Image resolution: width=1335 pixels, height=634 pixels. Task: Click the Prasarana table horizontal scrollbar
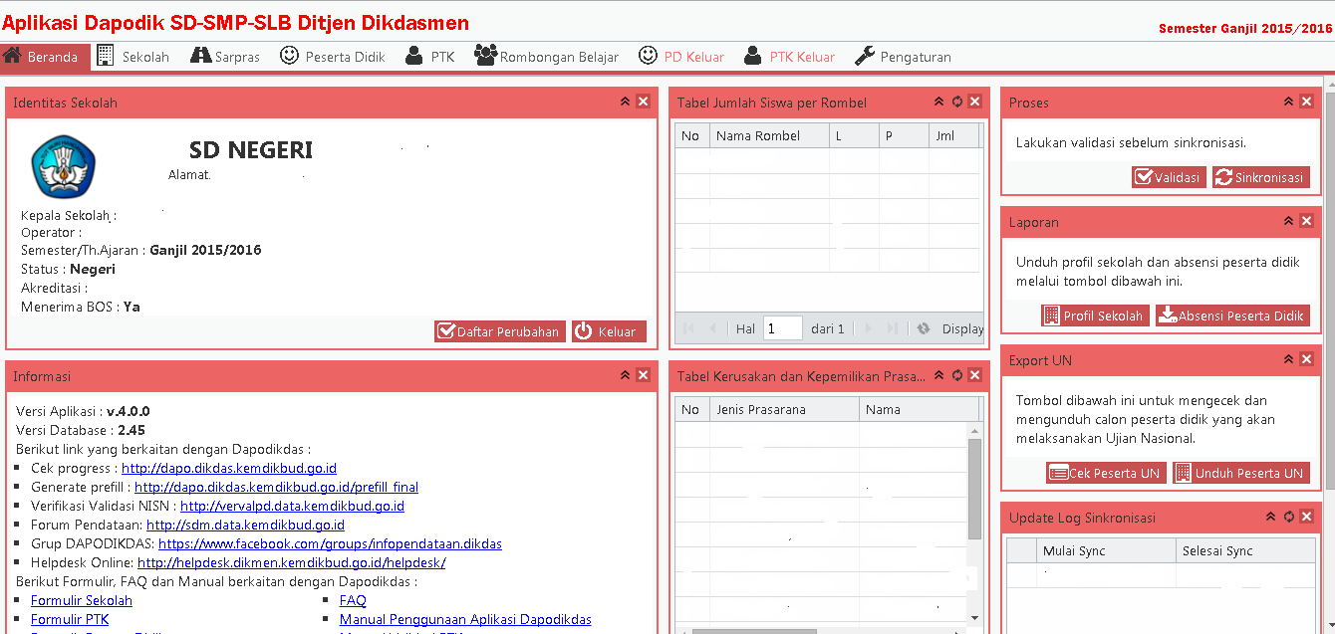[753, 631]
